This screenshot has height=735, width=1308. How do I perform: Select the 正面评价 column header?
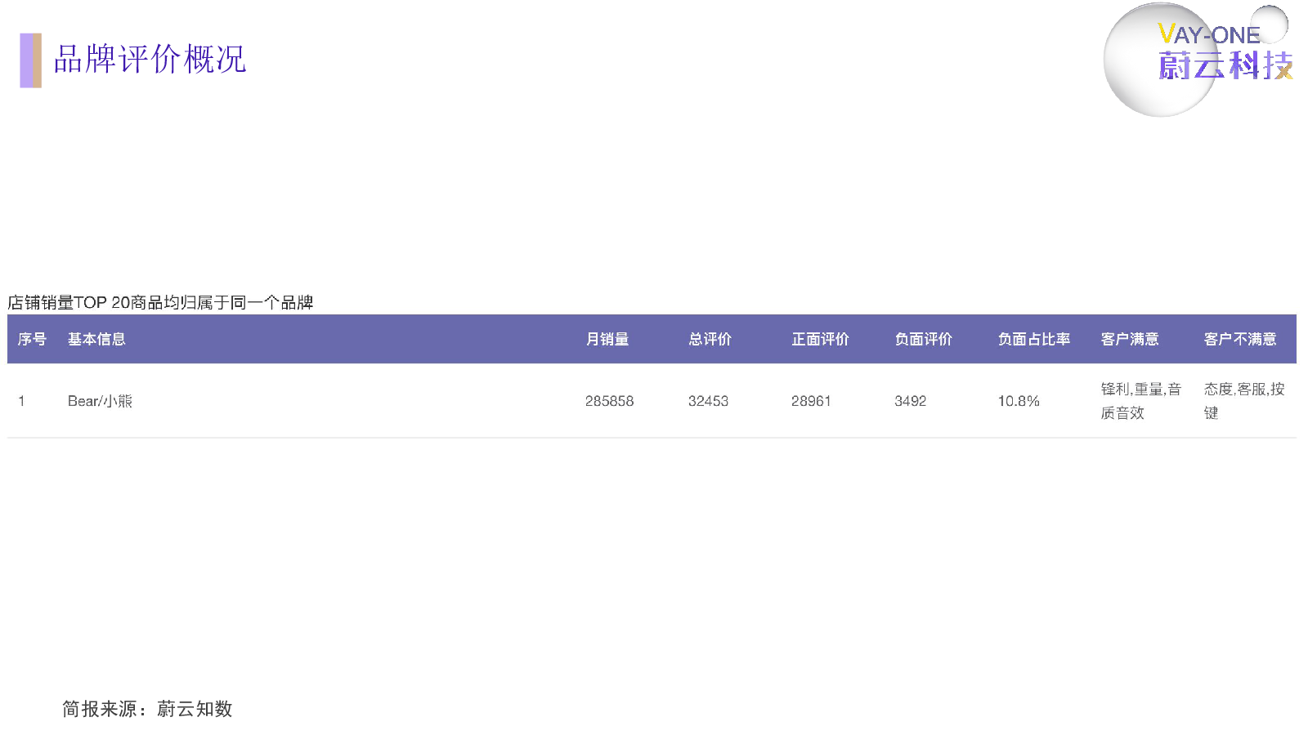(x=820, y=339)
